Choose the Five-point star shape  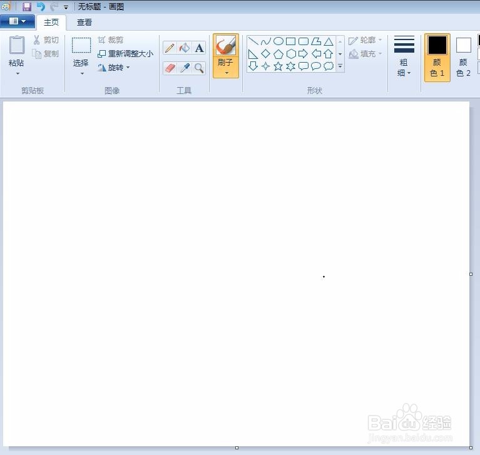pyautogui.click(x=278, y=66)
